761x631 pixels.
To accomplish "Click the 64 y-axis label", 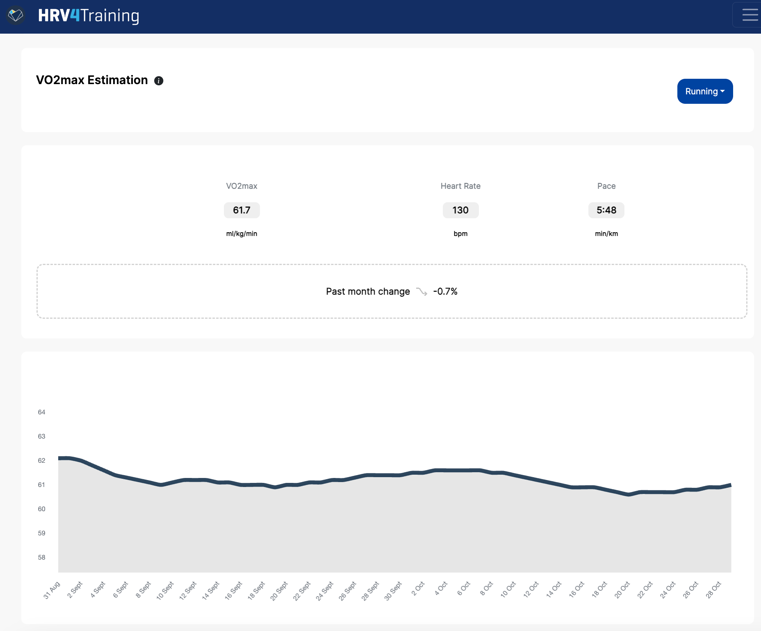I will pos(41,412).
